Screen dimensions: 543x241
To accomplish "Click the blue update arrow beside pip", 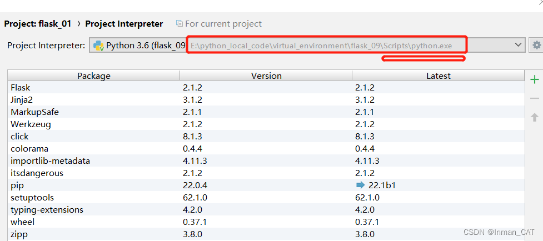I will click(x=360, y=185).
